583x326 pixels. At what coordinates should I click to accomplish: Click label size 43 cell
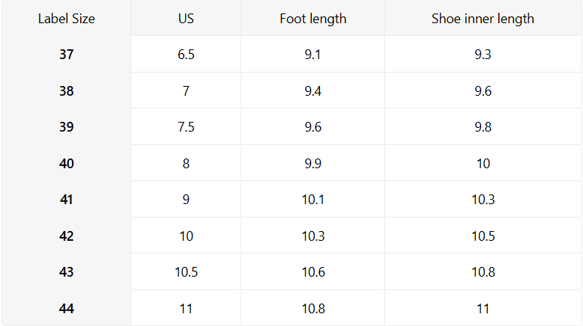(67, 272)
